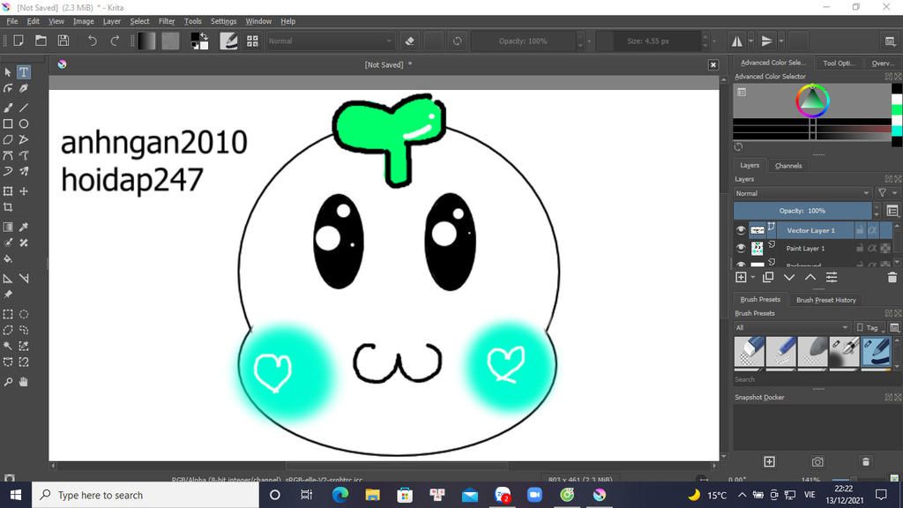Select the Contiguous Selection wand tool
Image resolution: width=903 pixels, height=508 pixels.
point(8,346)
